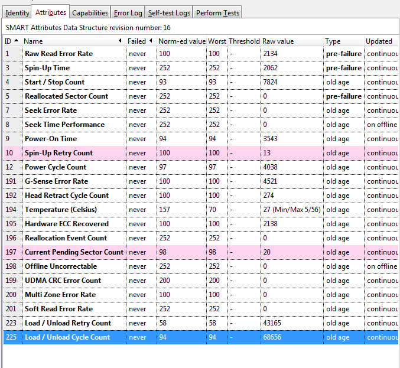The width and height of the screenshot is (400, 368).
Task: Select the Seek Error Rate row
Action: [x=200, y=110]
